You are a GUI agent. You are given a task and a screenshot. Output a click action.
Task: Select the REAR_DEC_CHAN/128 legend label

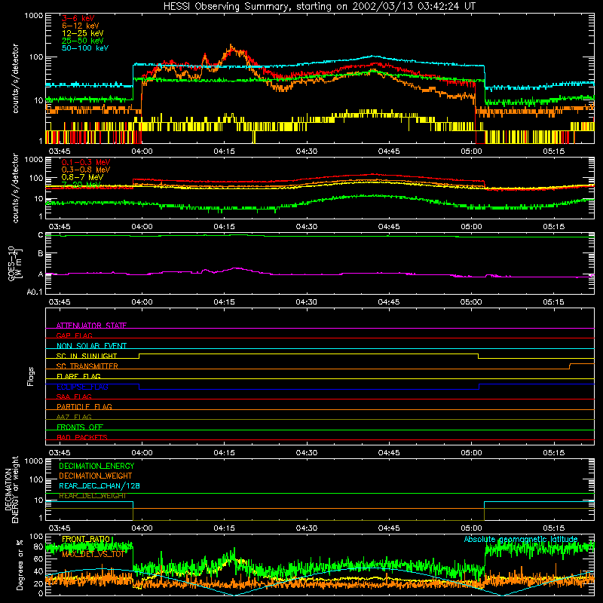(x=99, y=485)
